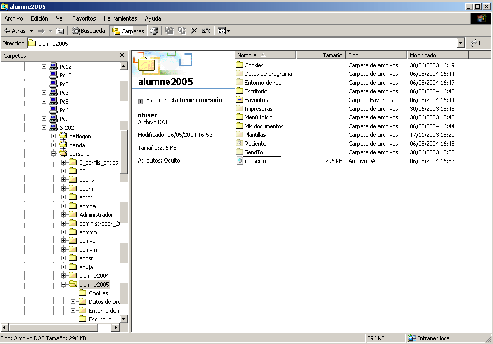Click the ntuser.man rename text box

pos(262,161)
